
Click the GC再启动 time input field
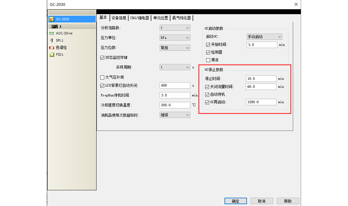pyautogui.click(x=261, y=102)
